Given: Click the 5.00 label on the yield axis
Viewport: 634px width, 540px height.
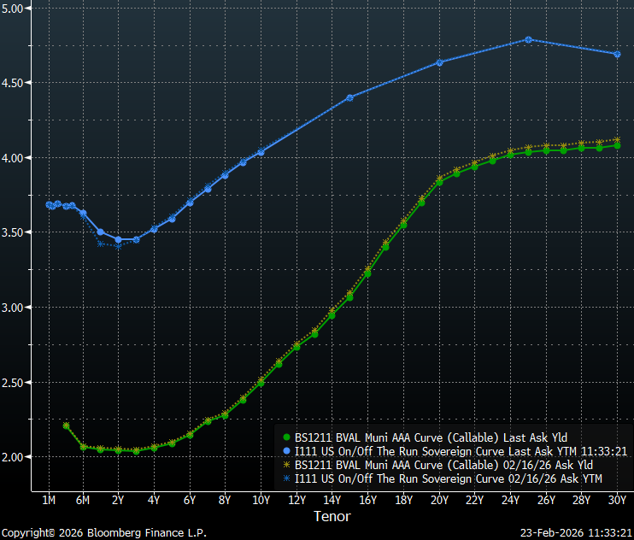Looking at the screenshot, I should tap(15, 8).
